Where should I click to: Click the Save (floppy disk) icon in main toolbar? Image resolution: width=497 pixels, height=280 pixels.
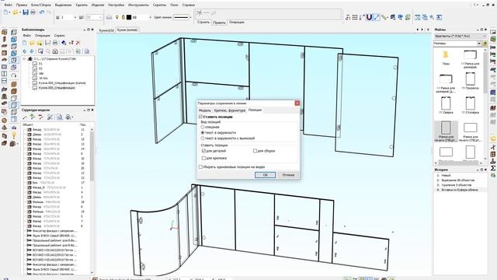(26, 12)
